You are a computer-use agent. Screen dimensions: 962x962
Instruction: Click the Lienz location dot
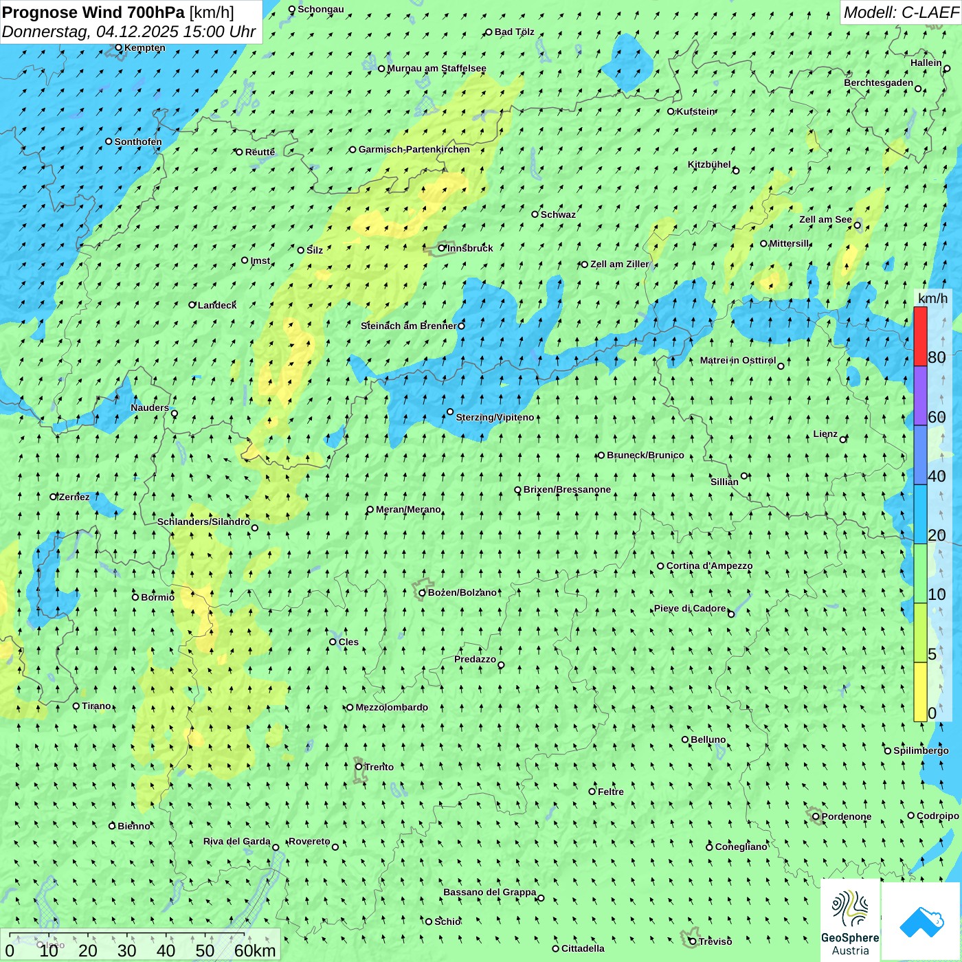(x=843, y=439)
